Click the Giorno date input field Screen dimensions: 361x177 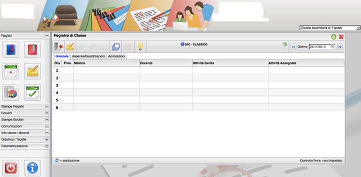[x=320, y=47]
